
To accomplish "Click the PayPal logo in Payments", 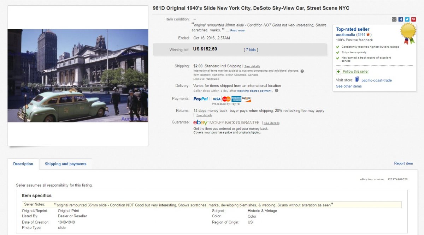I will tap(201, 99).
